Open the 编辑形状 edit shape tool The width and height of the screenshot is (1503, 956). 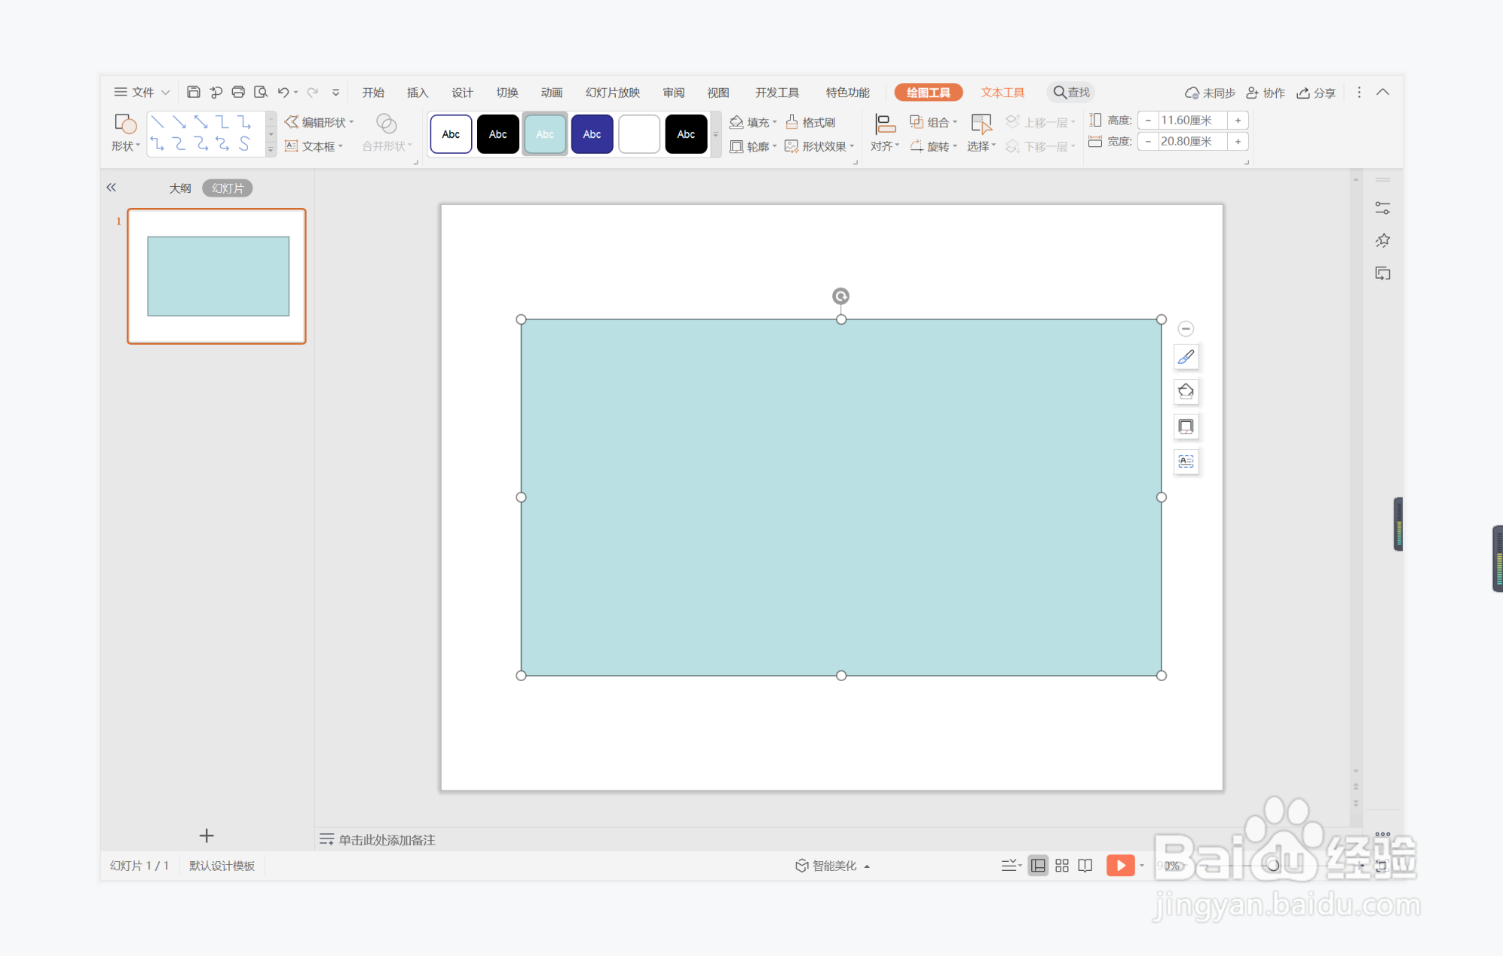(x=318, y=122)
